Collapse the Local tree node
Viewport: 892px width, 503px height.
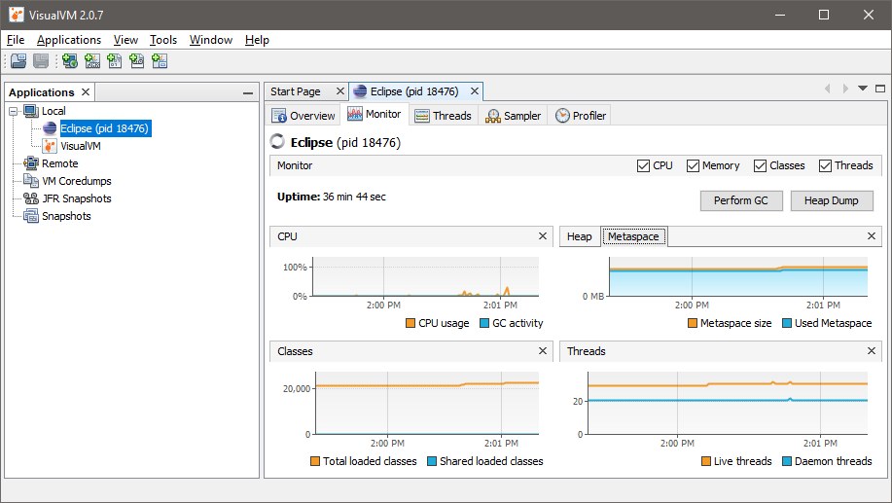(x=14, y=111)
